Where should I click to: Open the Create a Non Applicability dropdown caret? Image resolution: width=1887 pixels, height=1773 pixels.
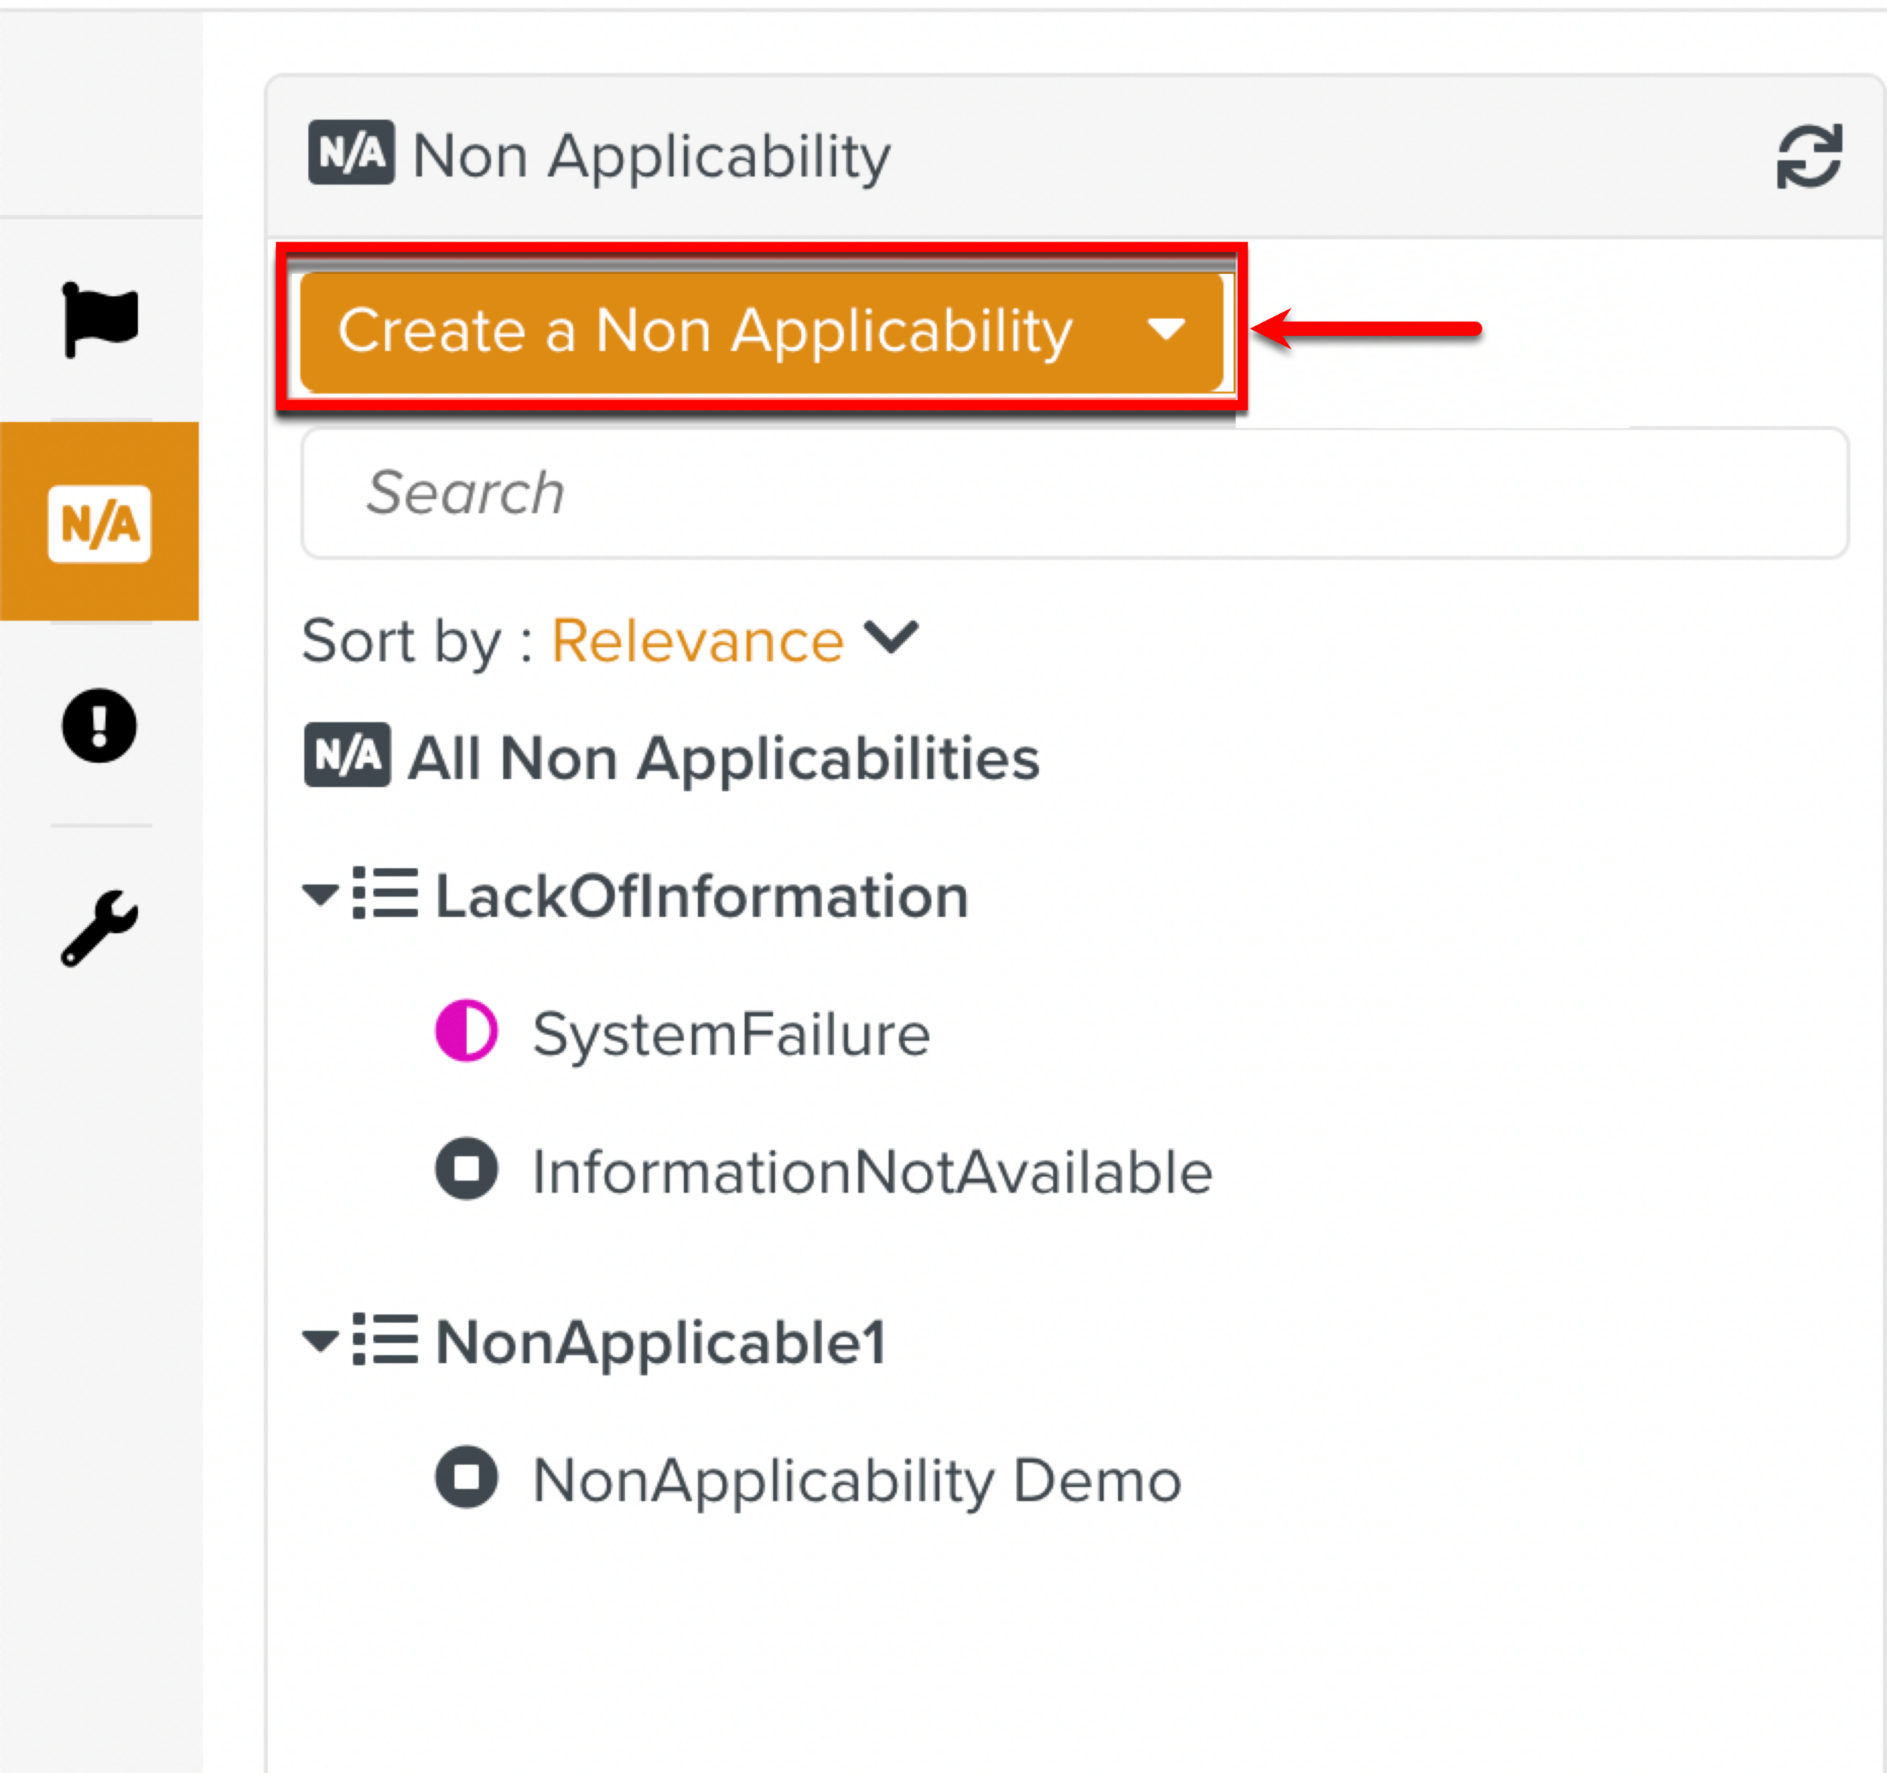(x=1165, y=329)
